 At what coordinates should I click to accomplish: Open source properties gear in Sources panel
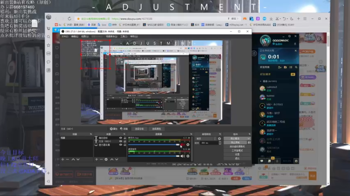coord(106,159)
